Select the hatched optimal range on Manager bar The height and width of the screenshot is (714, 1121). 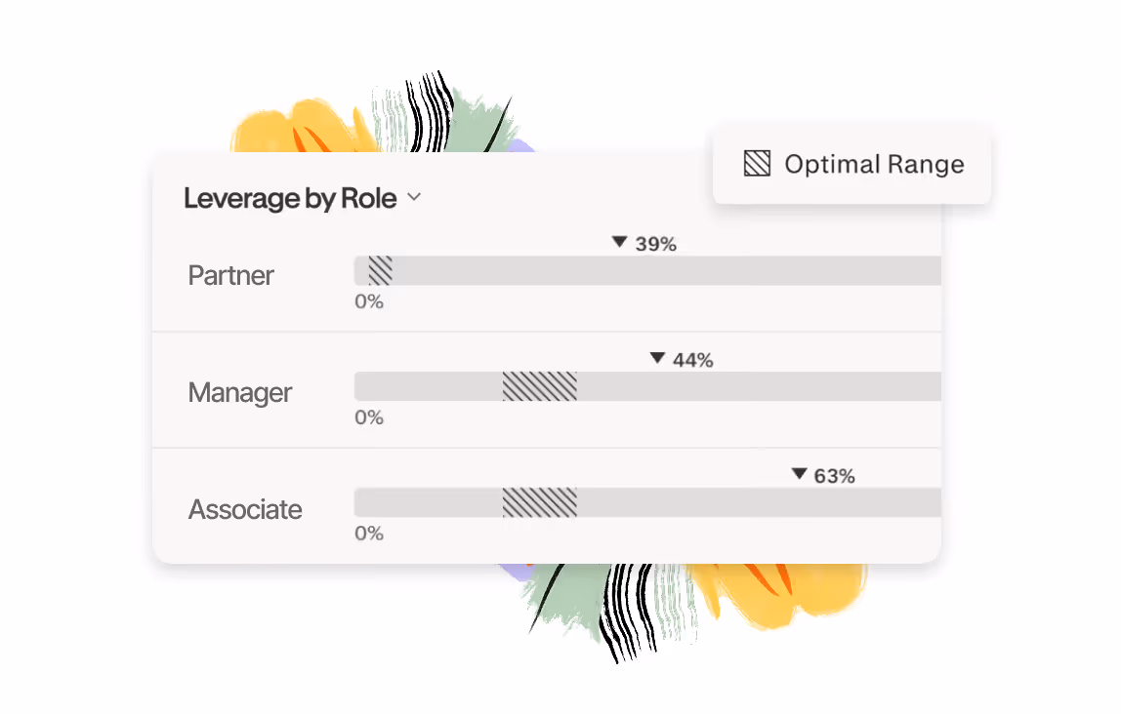pyautogui.click(x=539, y=386)
